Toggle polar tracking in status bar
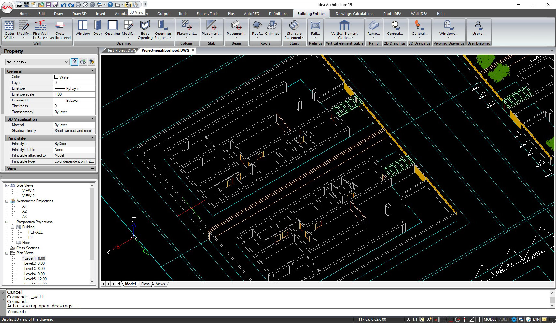The width and height of the screenshot is (556, 323). tap(457, 319)
